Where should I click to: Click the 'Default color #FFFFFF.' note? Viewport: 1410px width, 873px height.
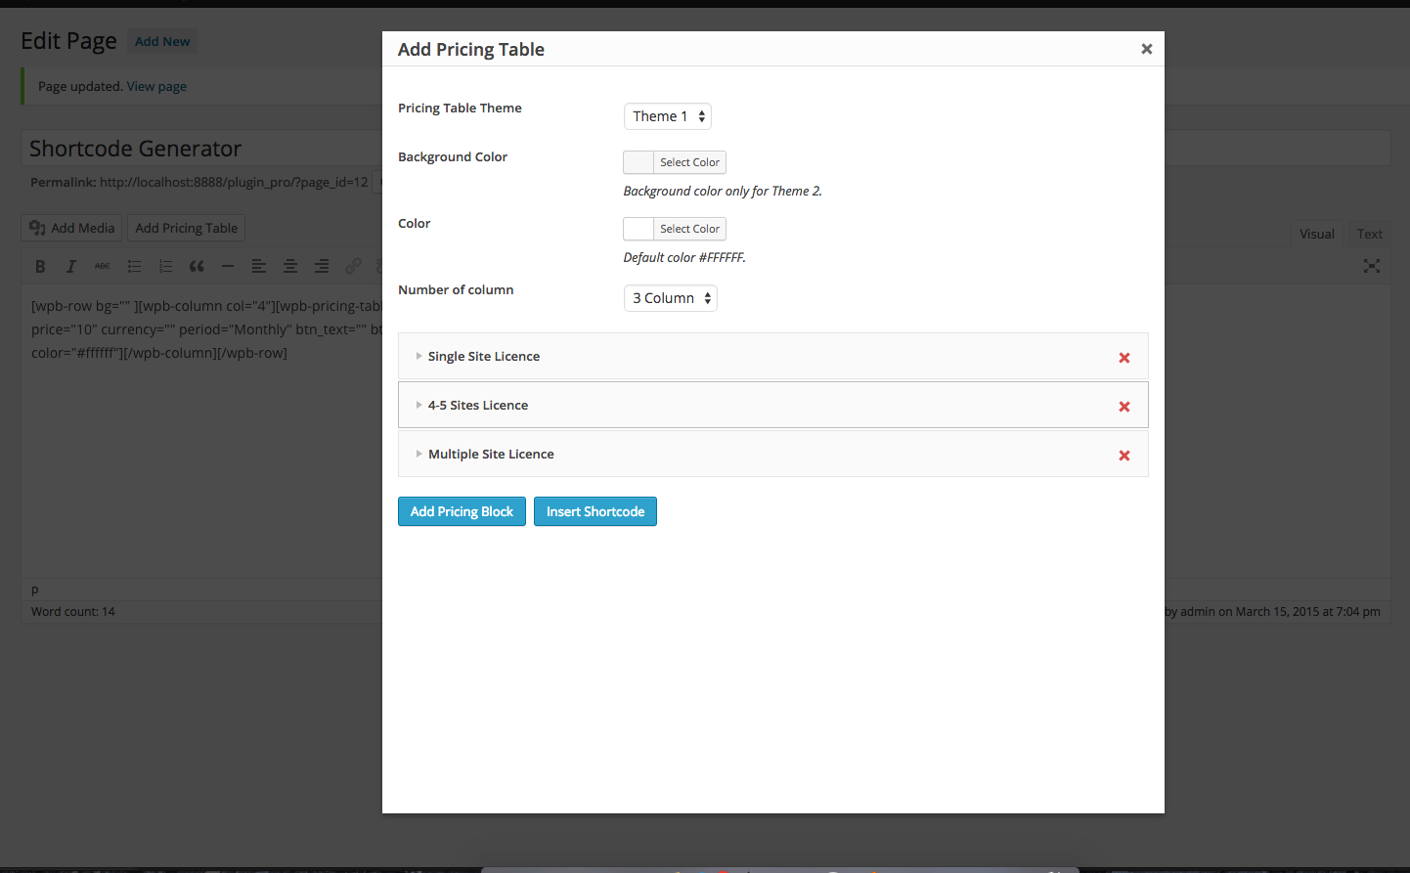[684, 257]
